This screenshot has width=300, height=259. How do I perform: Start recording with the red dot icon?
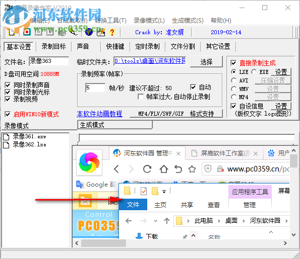[27, 32]
